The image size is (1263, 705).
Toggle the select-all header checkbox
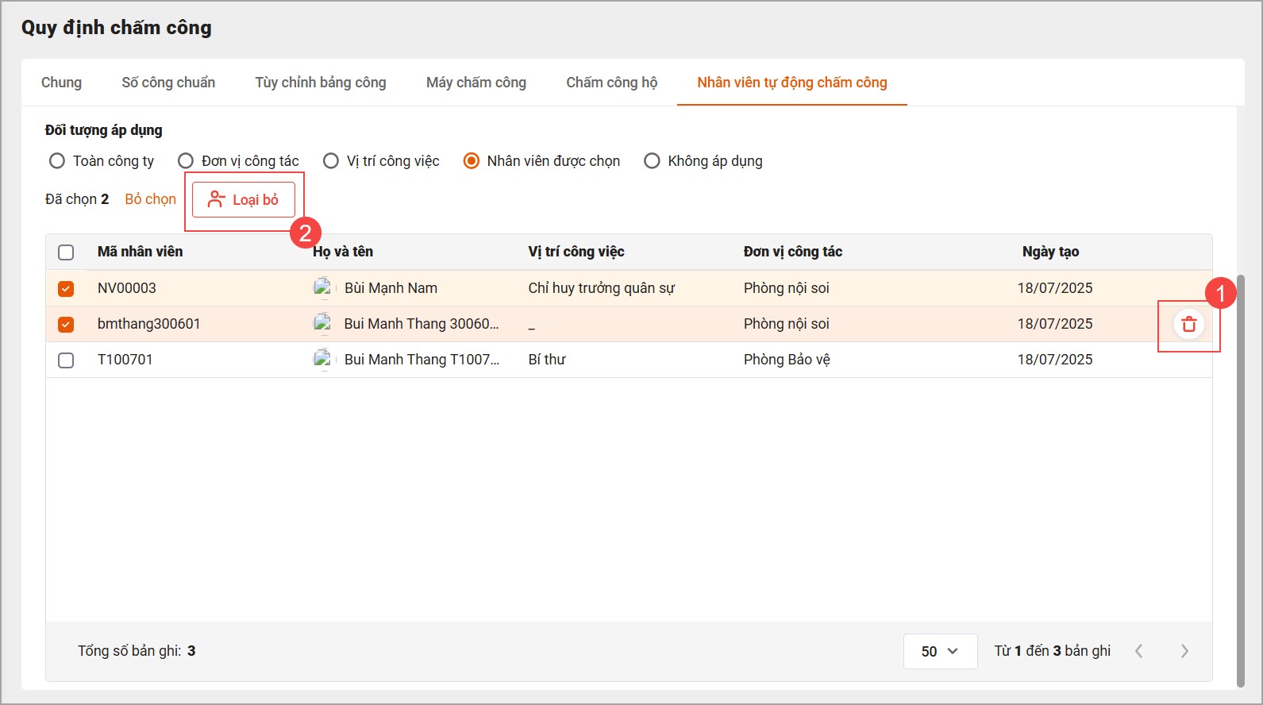tap(66, 252)
